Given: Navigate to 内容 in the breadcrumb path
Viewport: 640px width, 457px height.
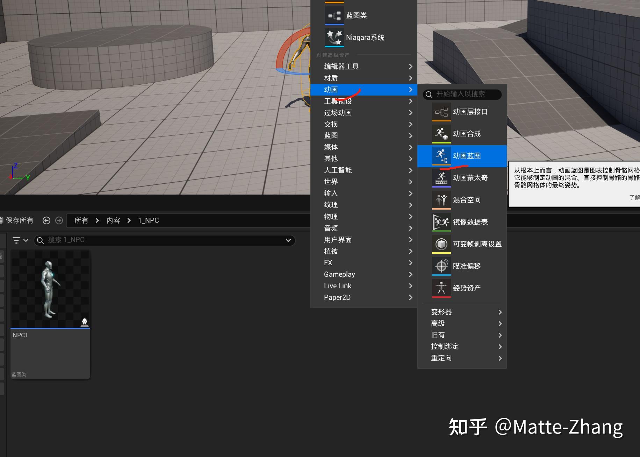Looking at the screenshot, I should [113, 220].
